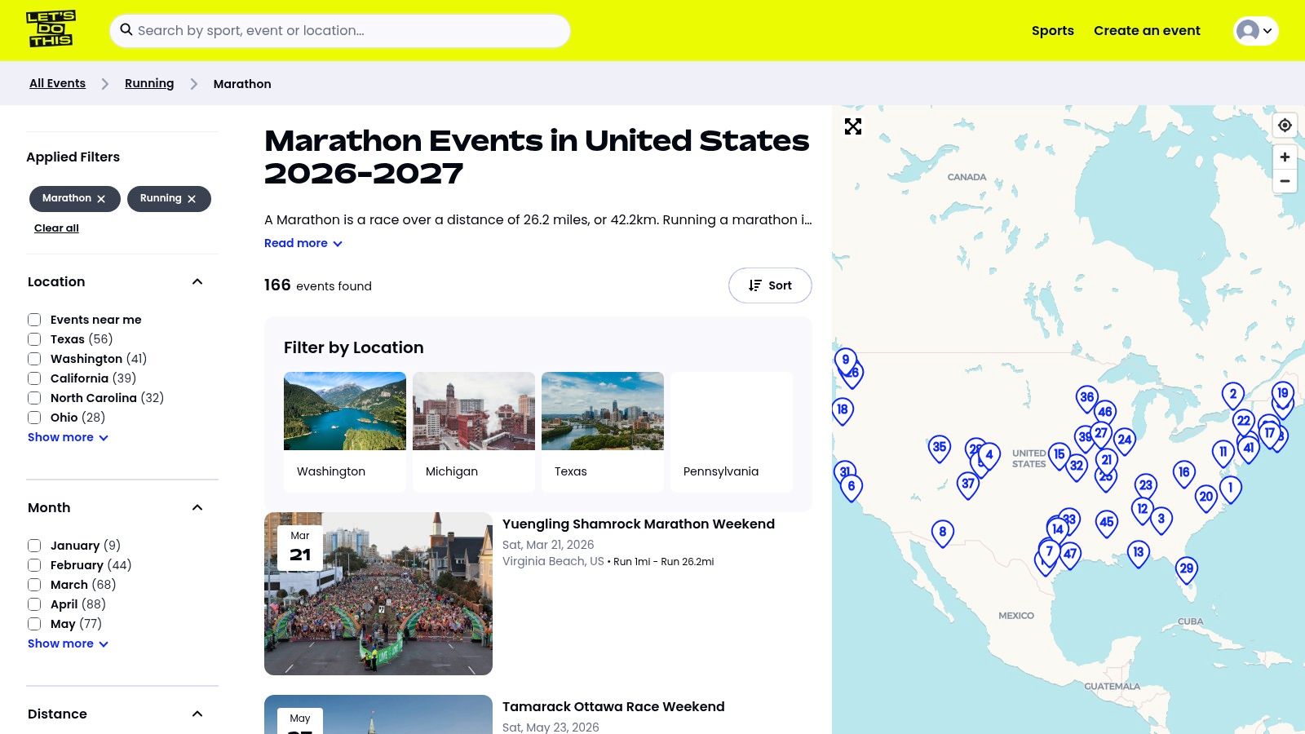Click the event search field
The width and height of the screenshot is (1305, 734).
pyautogui.click(x=340, y=31)
